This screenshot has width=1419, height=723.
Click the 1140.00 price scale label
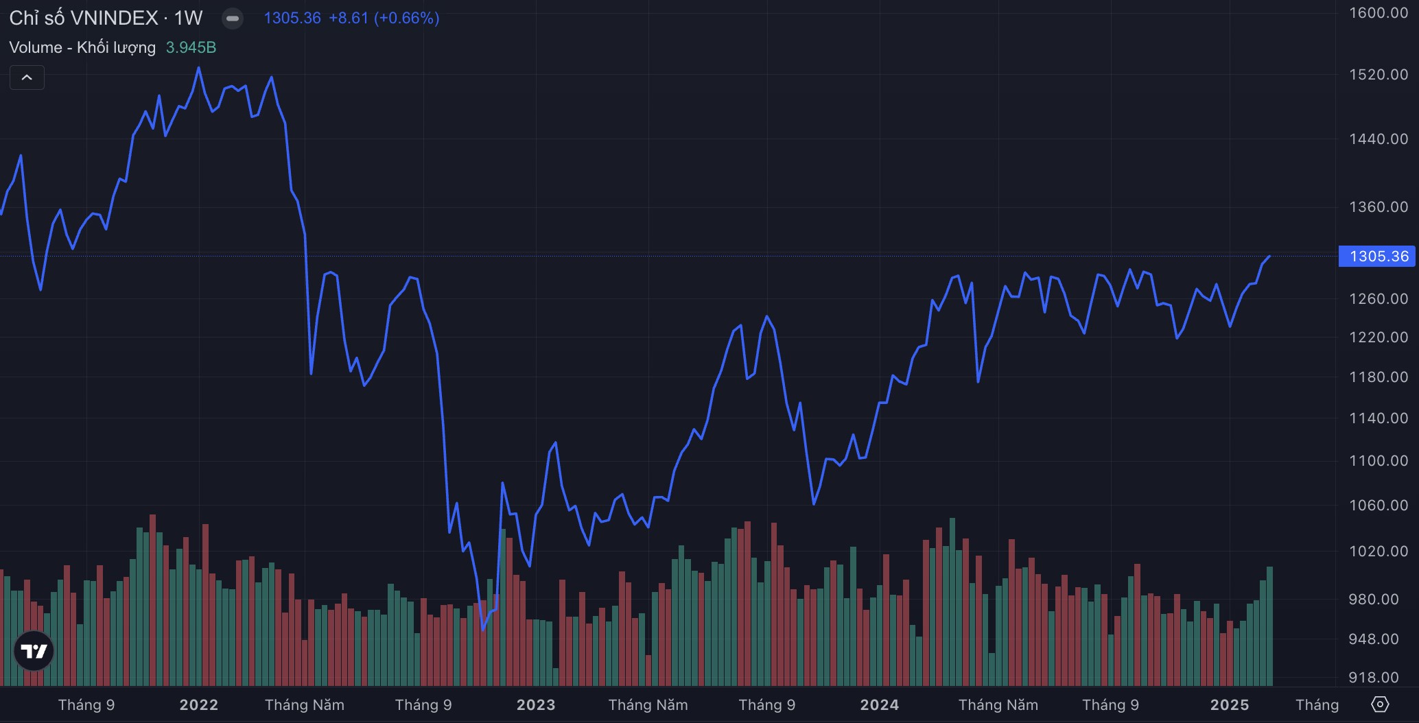[x=1379, y=418]
